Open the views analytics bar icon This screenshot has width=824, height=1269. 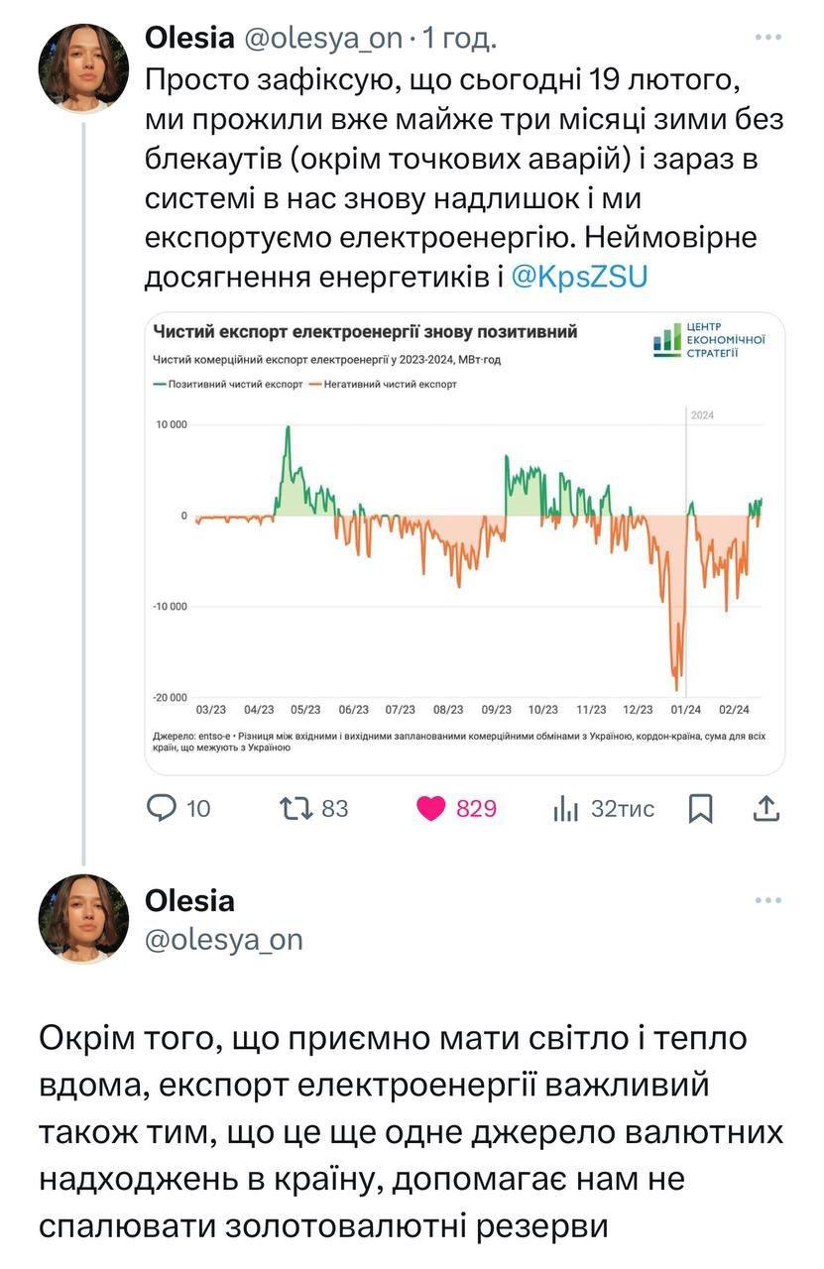pyautogui.click(x=565, y=810)
